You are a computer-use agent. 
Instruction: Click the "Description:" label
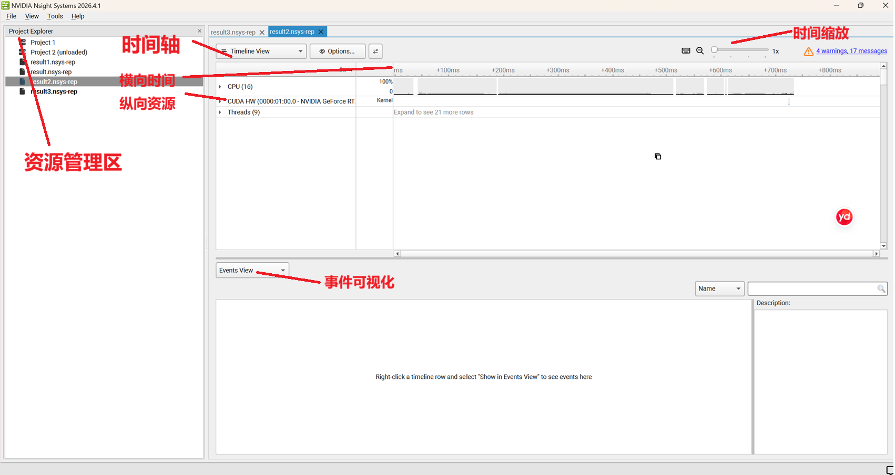[x=774, y=303]
